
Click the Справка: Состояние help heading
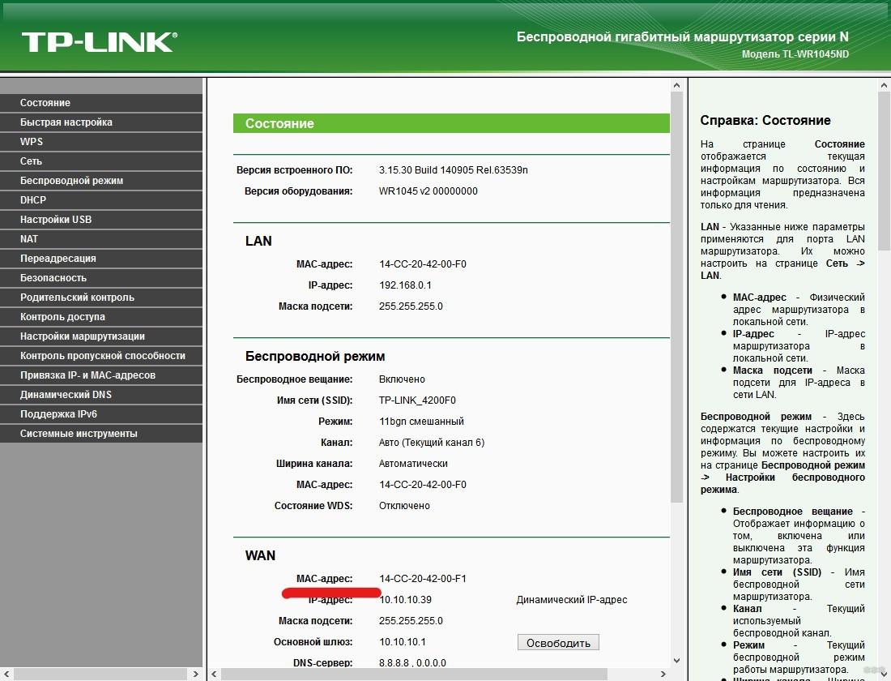click(765, 121)
